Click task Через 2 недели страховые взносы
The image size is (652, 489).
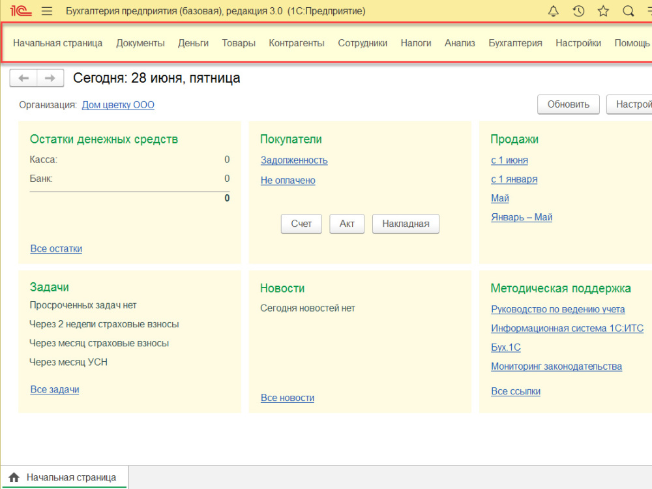104,324
